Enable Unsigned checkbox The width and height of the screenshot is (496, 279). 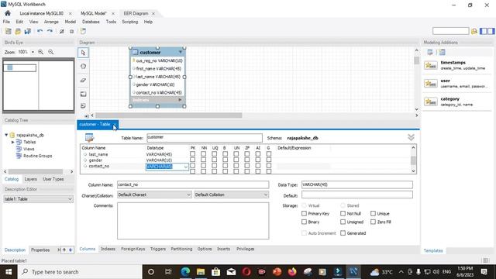[343, 222]
